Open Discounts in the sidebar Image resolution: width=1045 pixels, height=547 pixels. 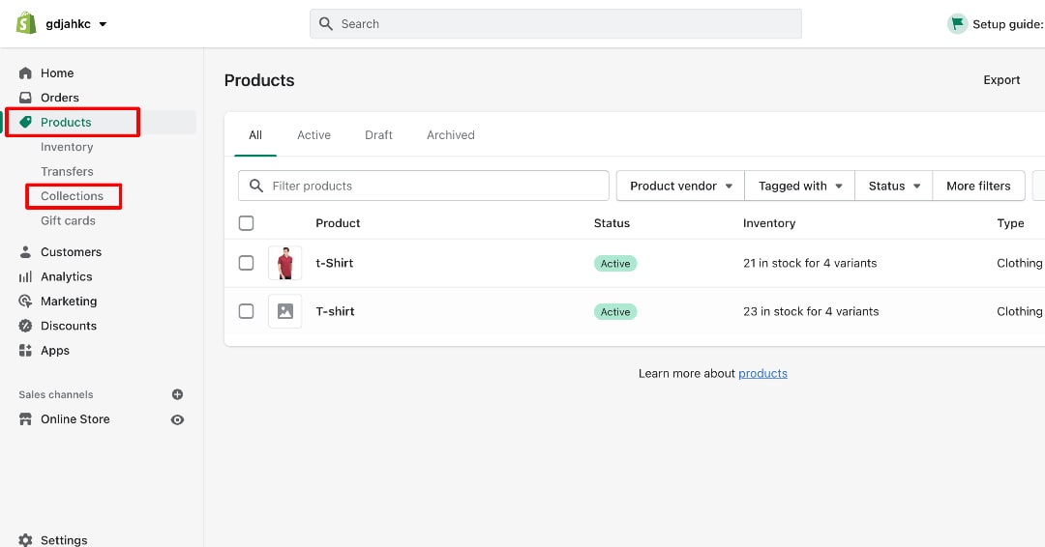coord(69,326)
